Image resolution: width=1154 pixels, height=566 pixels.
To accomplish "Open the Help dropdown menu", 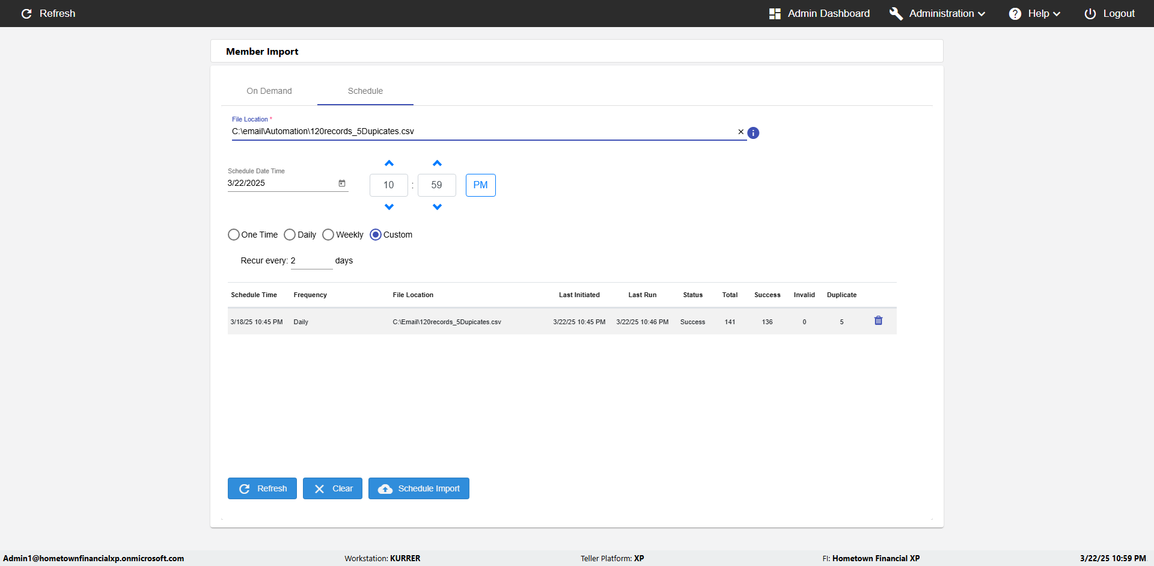I will [1034, 13].
